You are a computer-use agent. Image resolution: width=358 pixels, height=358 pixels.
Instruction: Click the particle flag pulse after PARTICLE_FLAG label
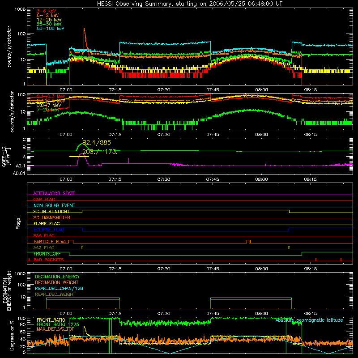[71, 242]
